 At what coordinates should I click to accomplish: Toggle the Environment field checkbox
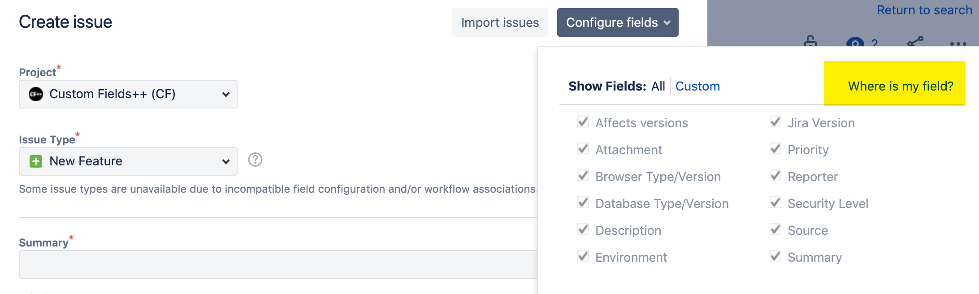583,256
